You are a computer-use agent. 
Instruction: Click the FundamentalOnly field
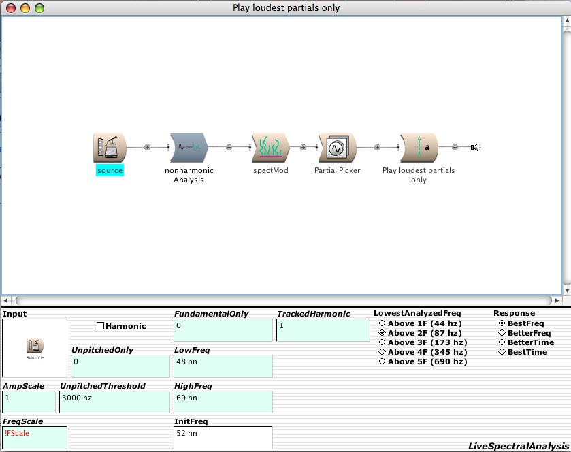tap(223, 330)
